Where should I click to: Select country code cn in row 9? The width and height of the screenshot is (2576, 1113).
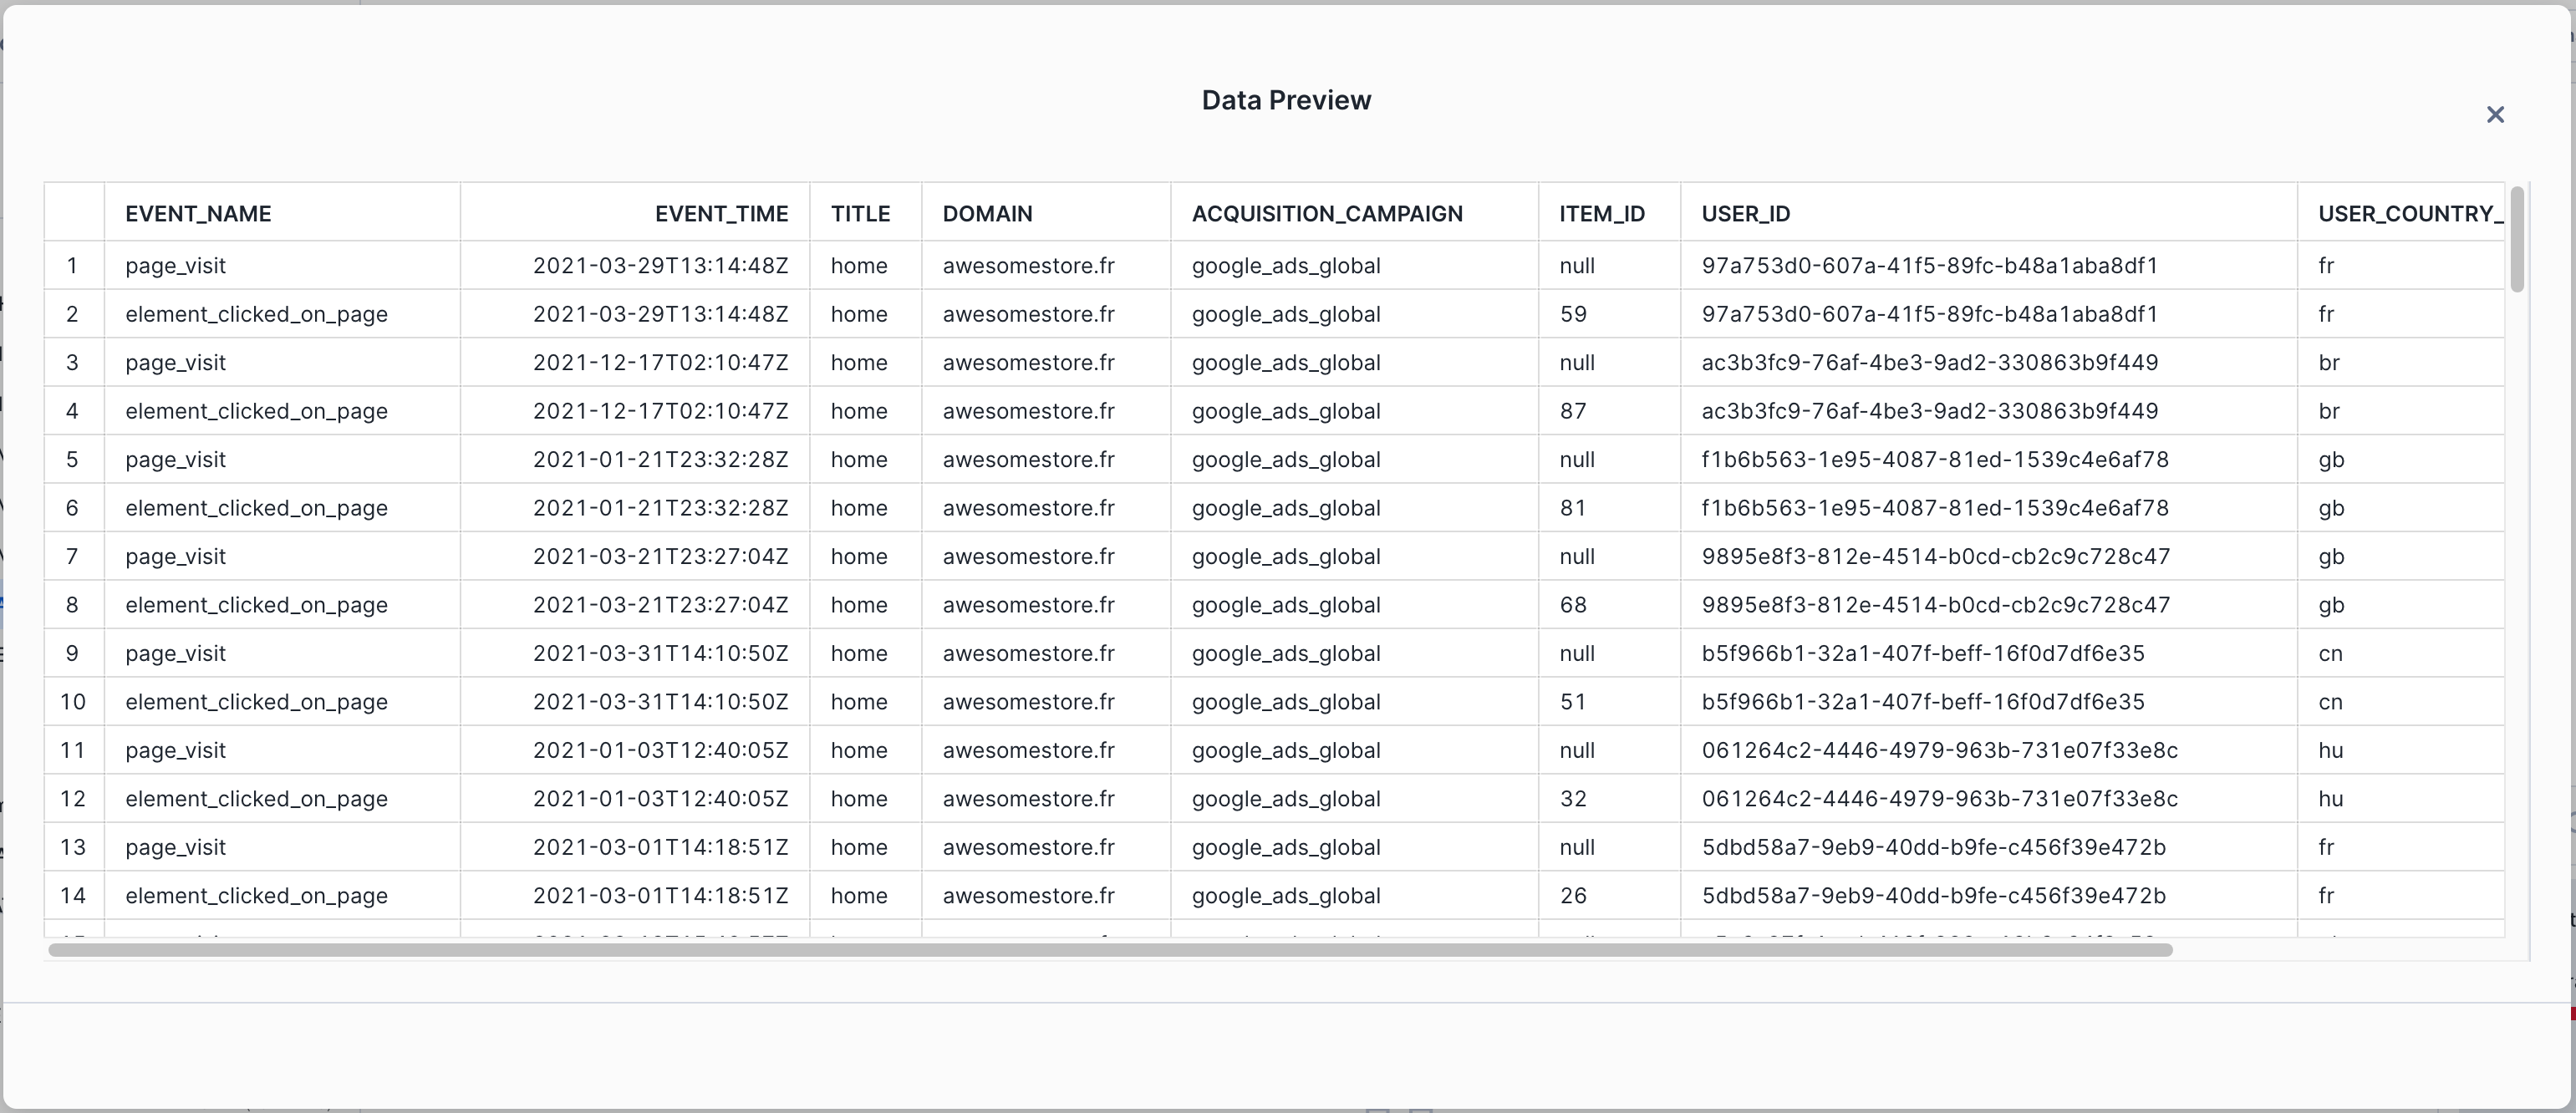(2330, 654)
